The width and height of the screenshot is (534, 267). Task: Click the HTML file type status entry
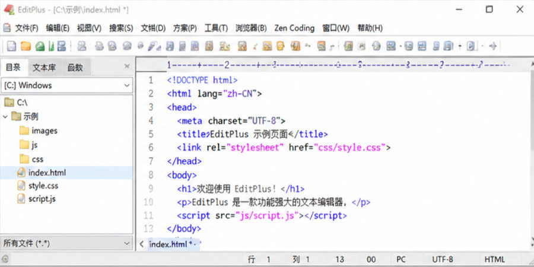pyautogui.click(x=494, y=259)
